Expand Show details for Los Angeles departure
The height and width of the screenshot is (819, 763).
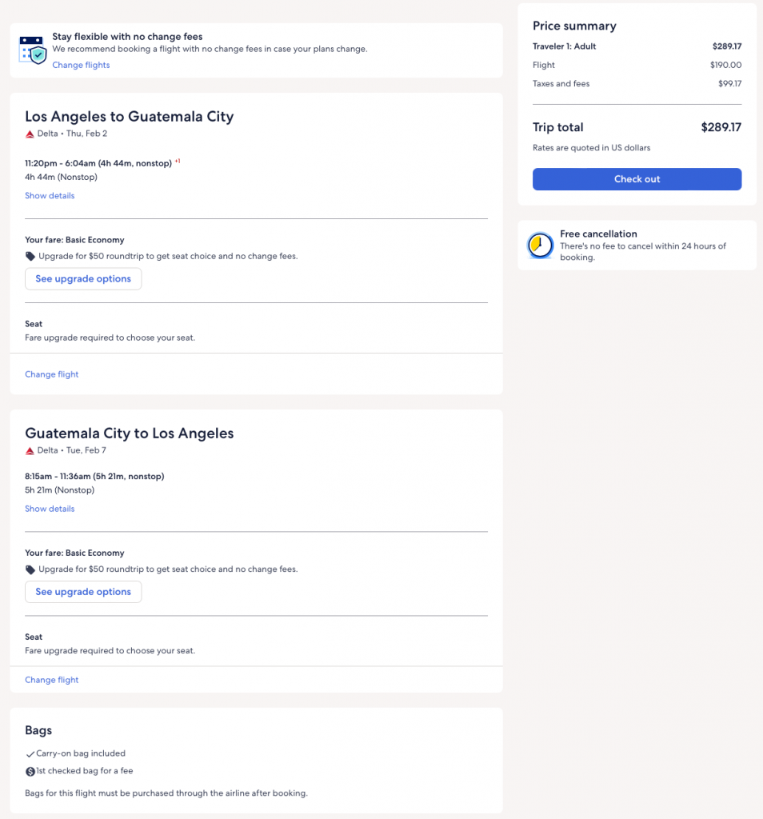[x=50, y=196]
